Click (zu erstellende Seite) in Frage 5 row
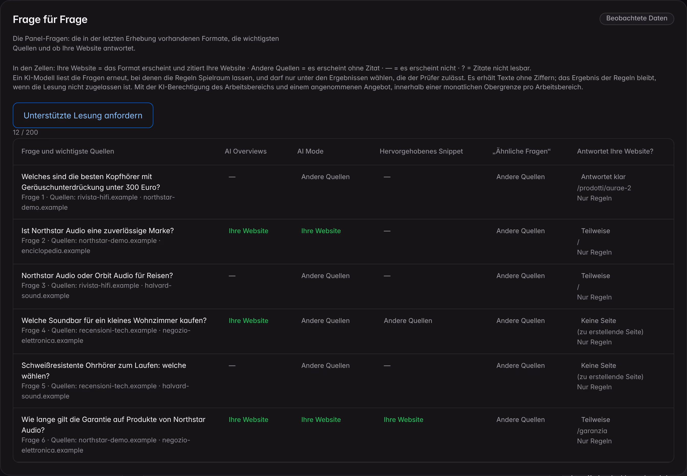The image size is (687, 476). [610, 377]
